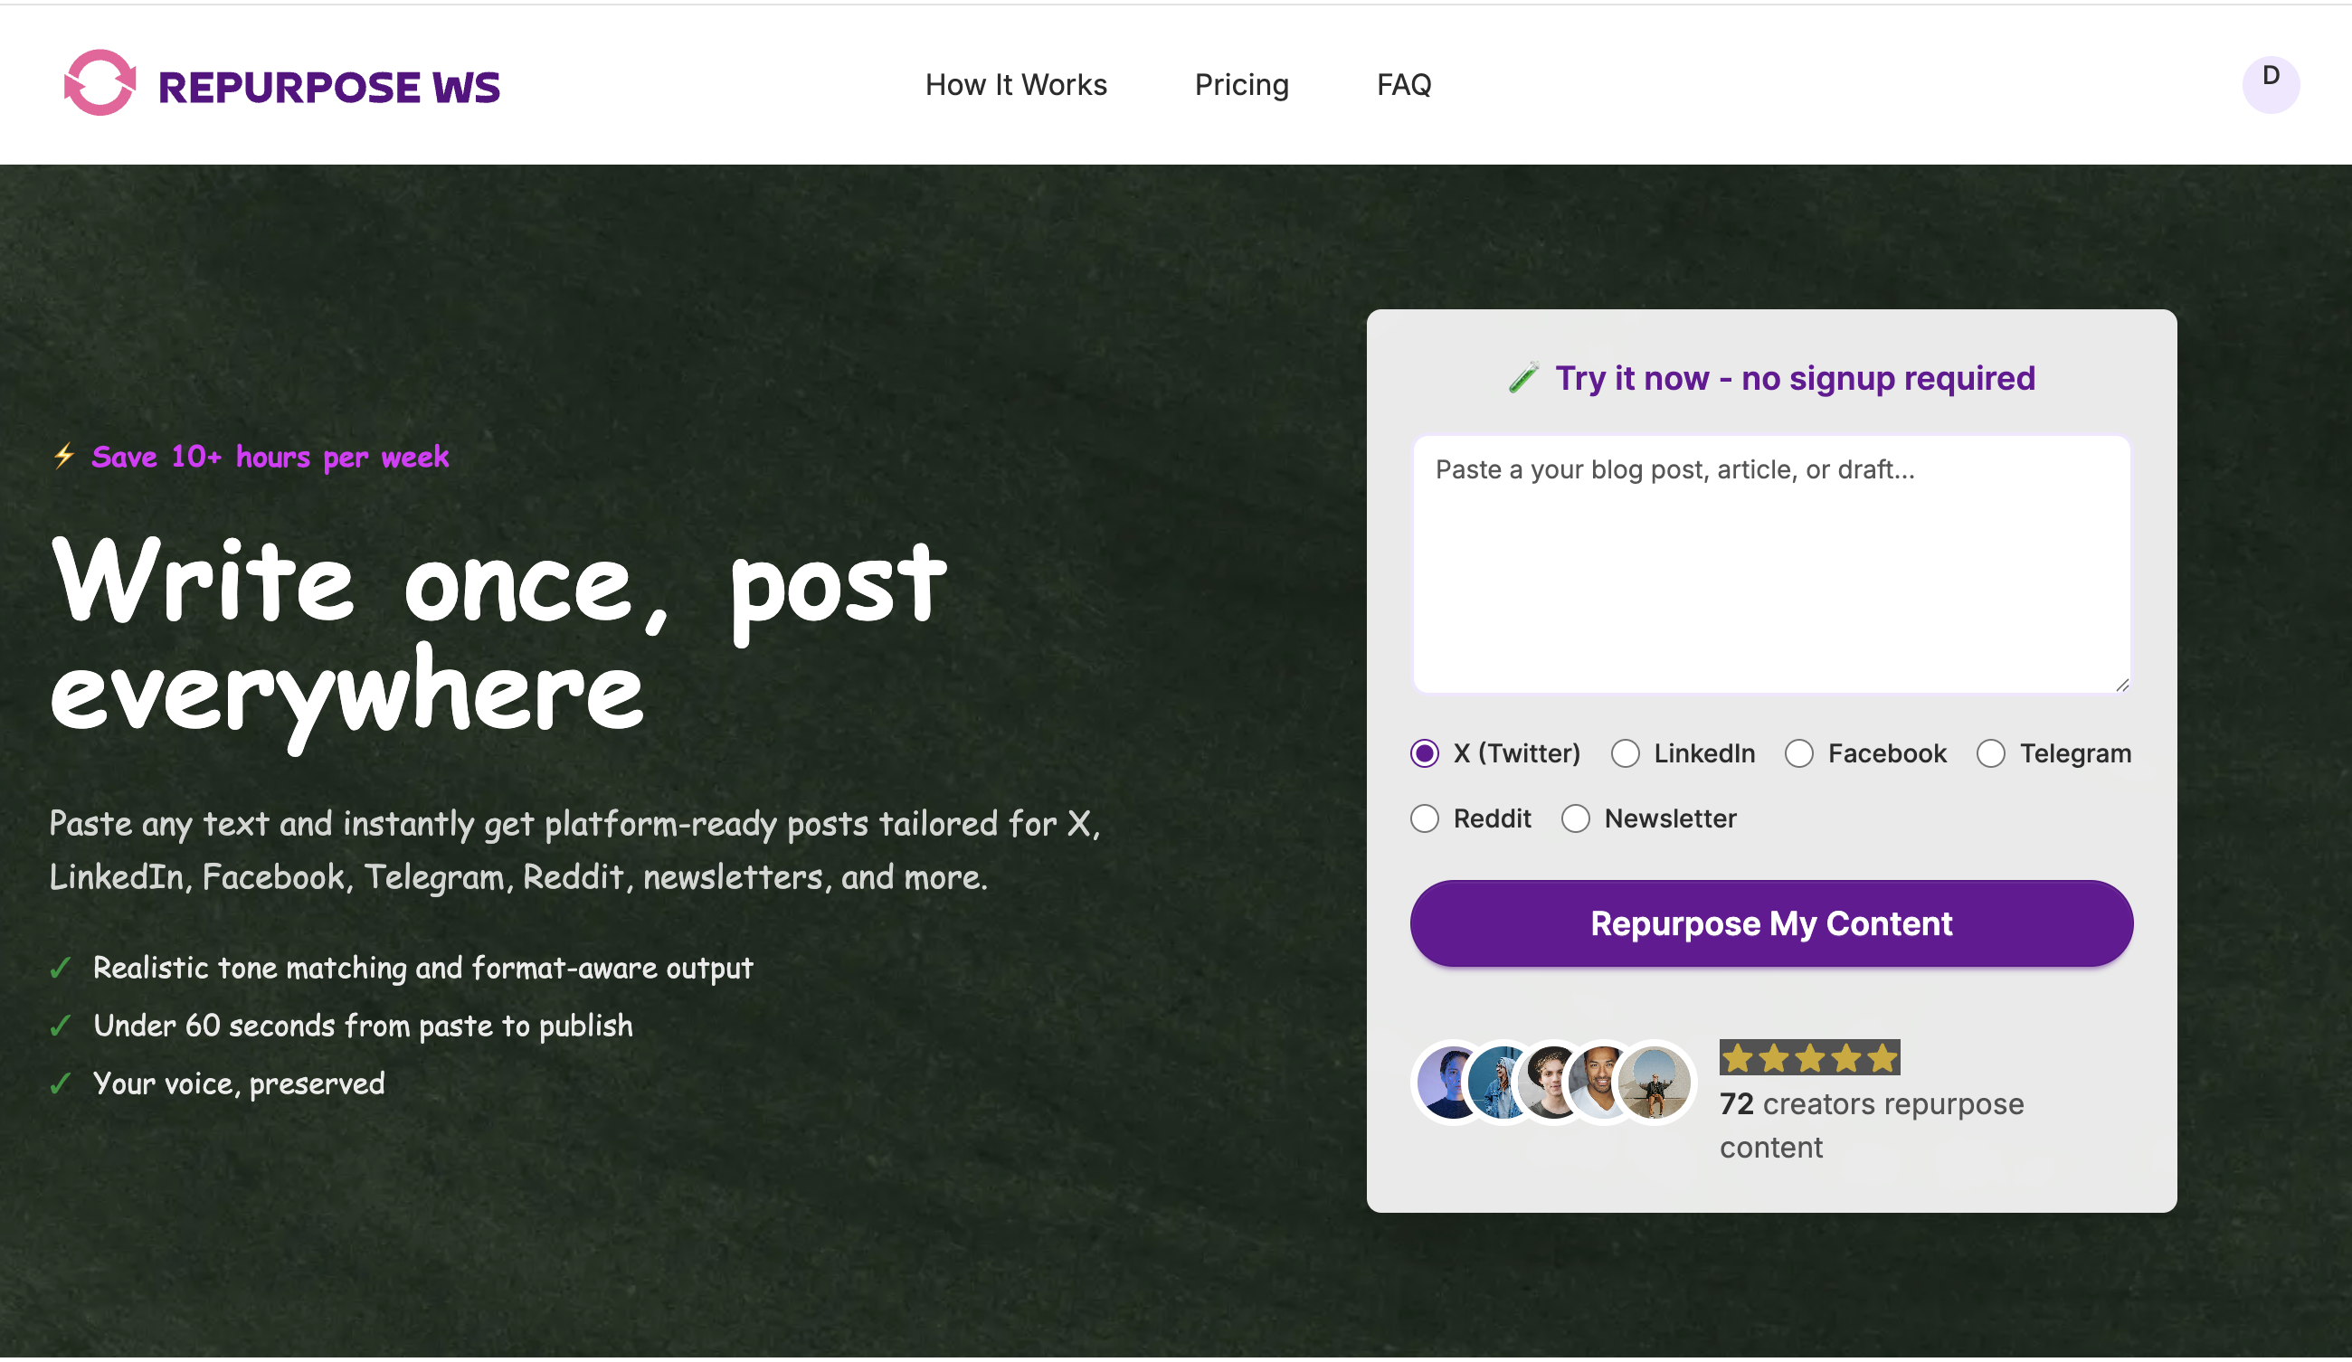
Task: Pick the Newsletter radio button
Action: [x=1576, y=818]
